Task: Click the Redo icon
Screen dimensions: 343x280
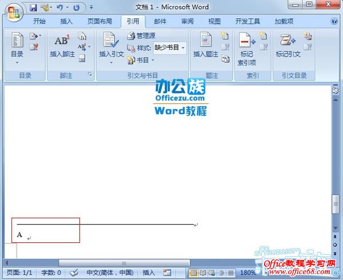Action: 77,8
